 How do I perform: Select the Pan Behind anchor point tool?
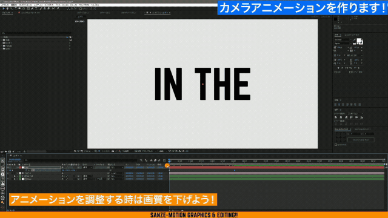(x=24, y=8)
